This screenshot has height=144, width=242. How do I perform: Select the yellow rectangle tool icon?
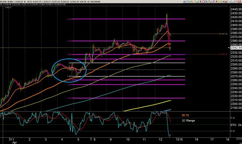pos(220,2)
